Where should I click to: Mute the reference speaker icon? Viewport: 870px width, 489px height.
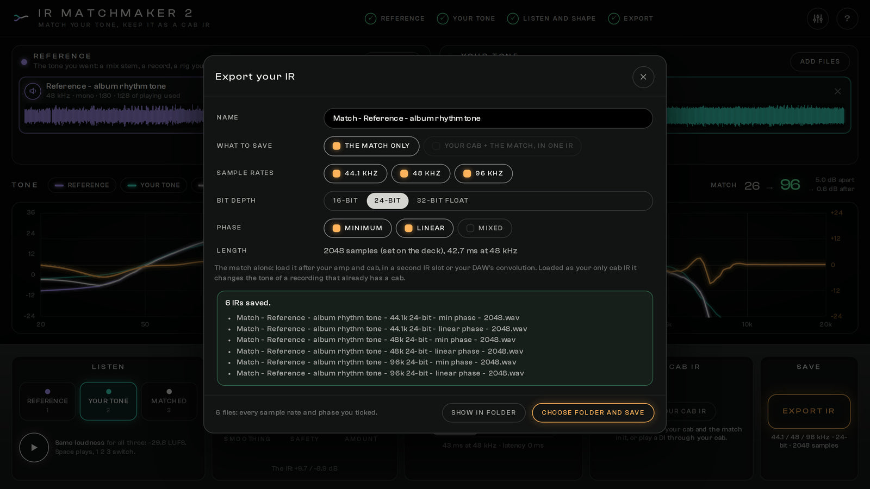coord(33,91)
